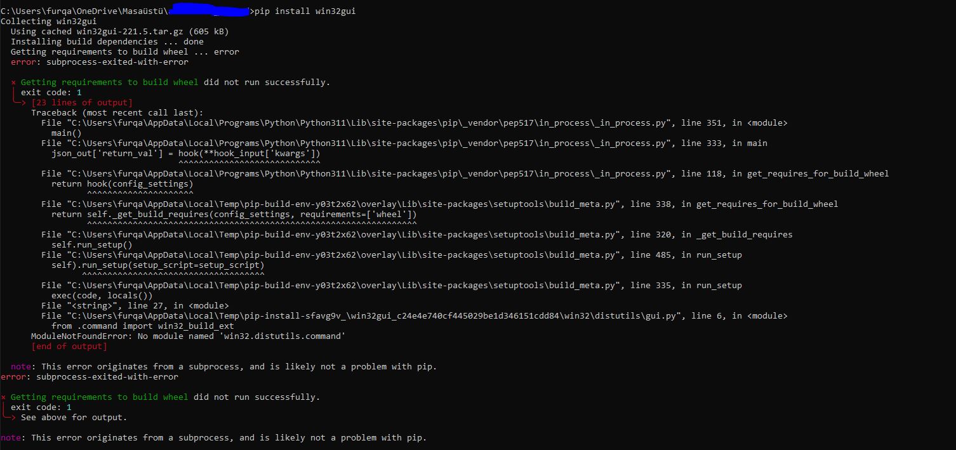
Task: Click the "json_out['return_val']" code line
Action: 186,154
